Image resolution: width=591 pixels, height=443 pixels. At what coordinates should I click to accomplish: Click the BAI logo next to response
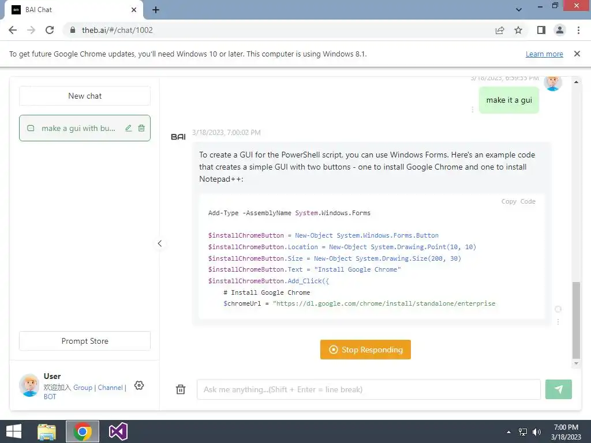pyautogui.click(x=178, y=137)
